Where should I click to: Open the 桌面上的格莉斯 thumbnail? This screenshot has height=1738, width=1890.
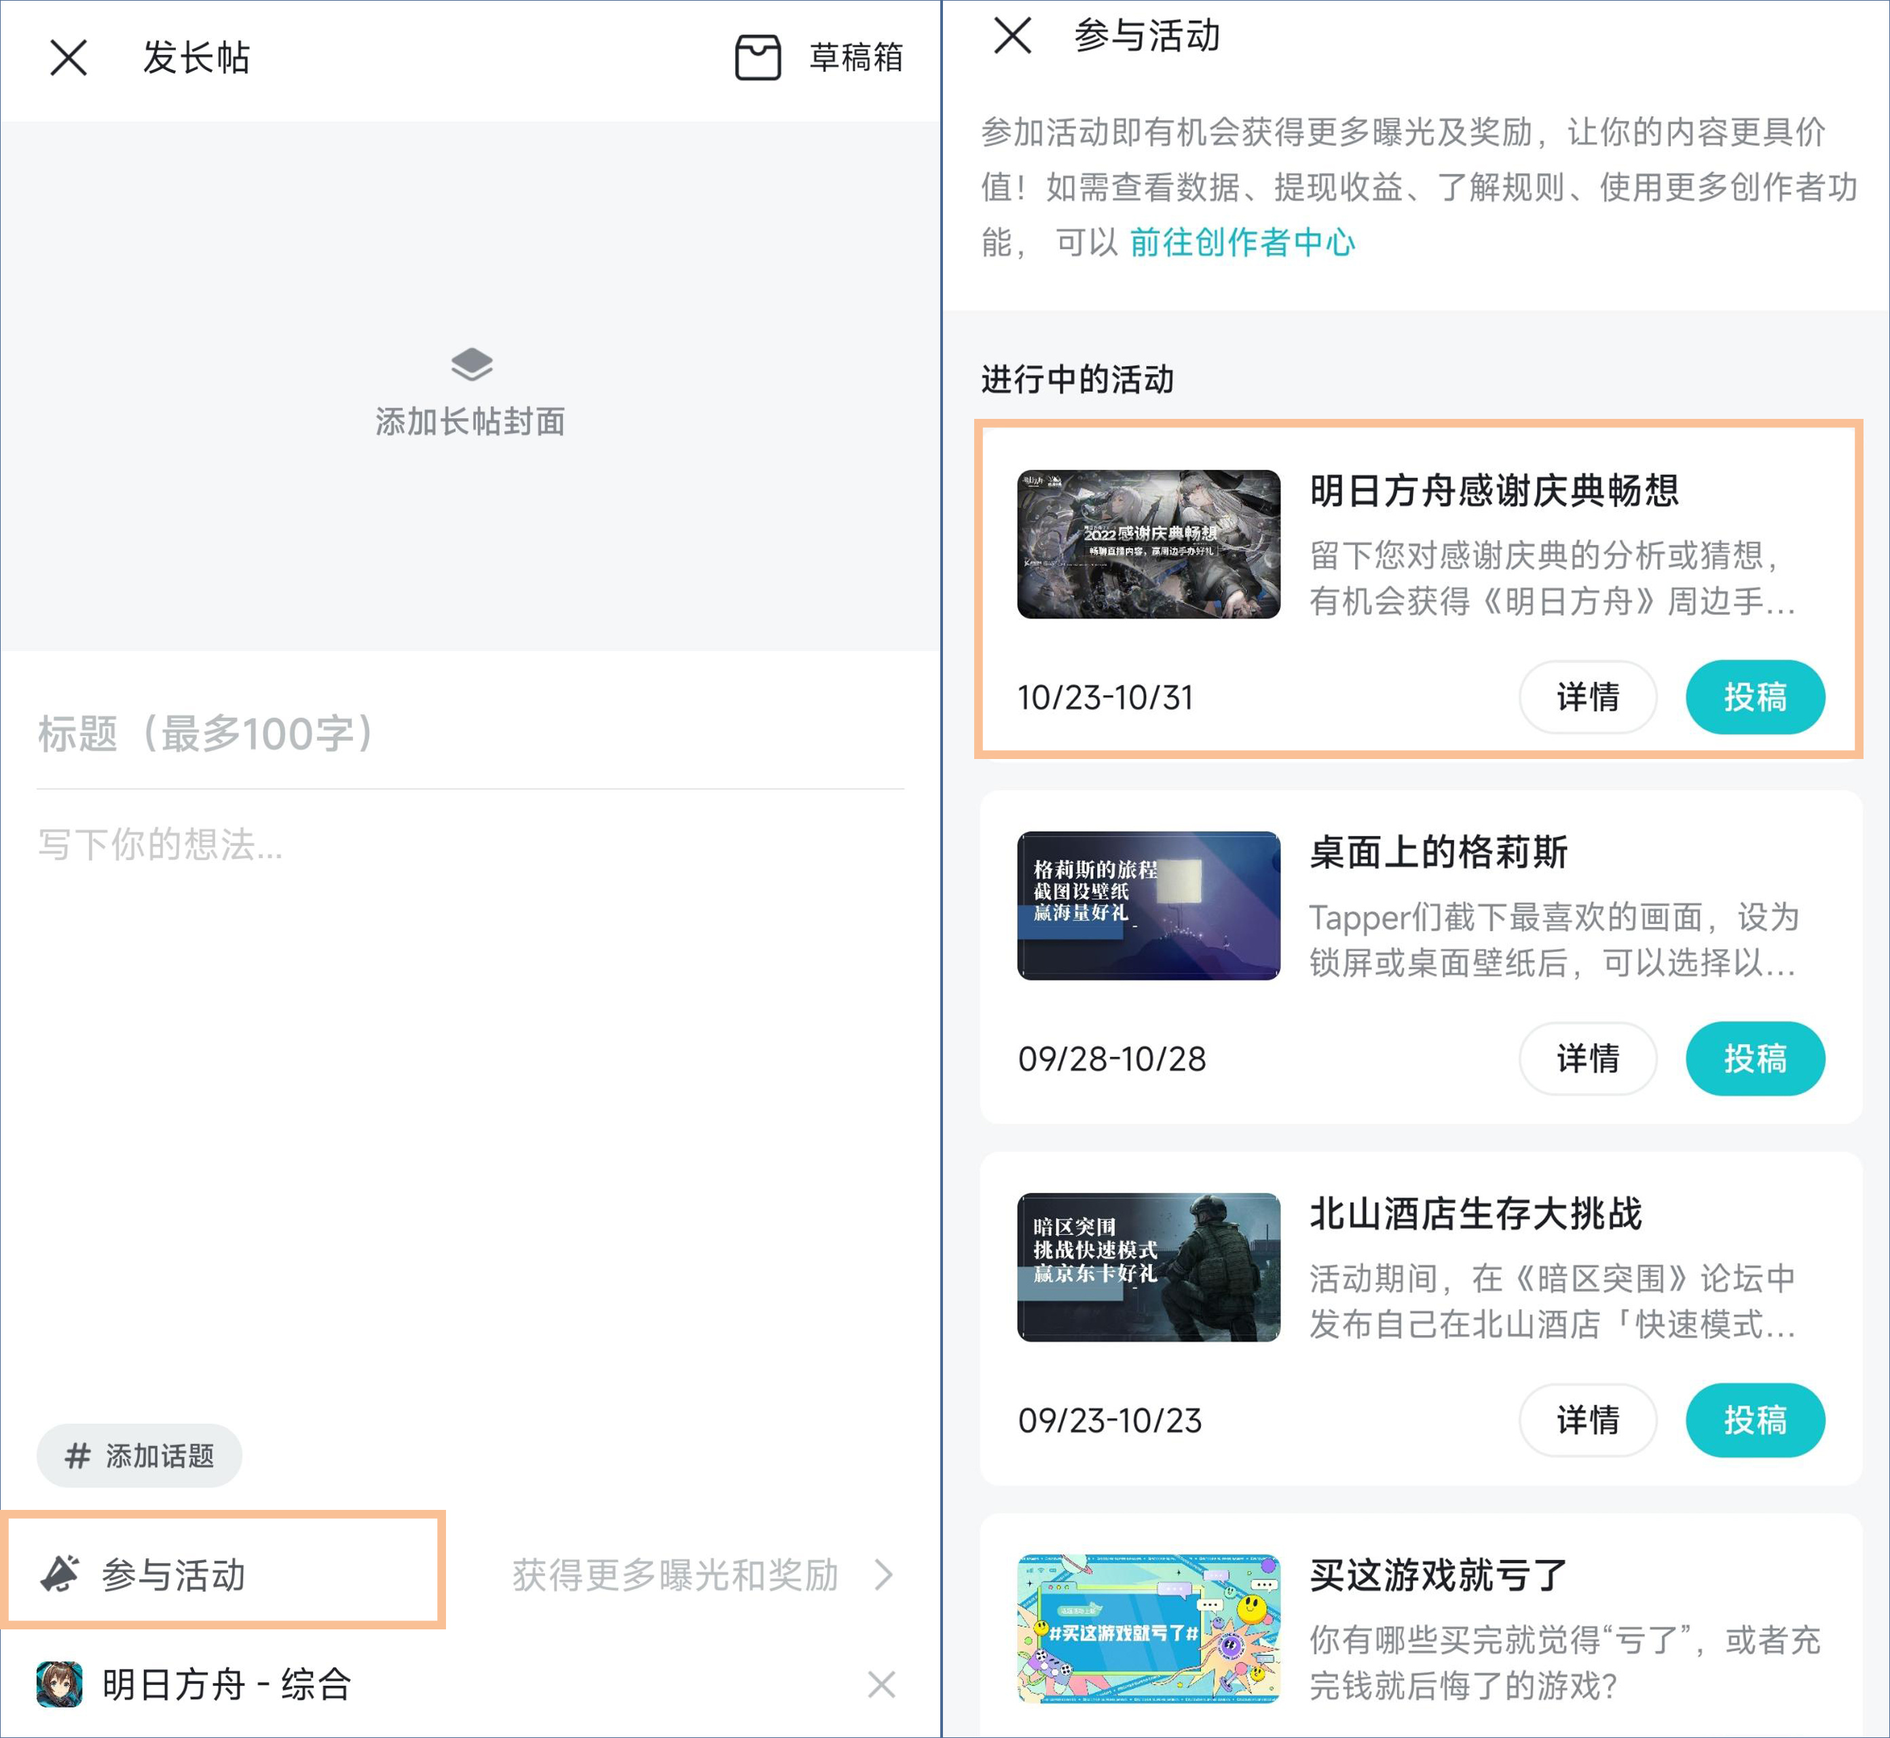[1148, 906]
